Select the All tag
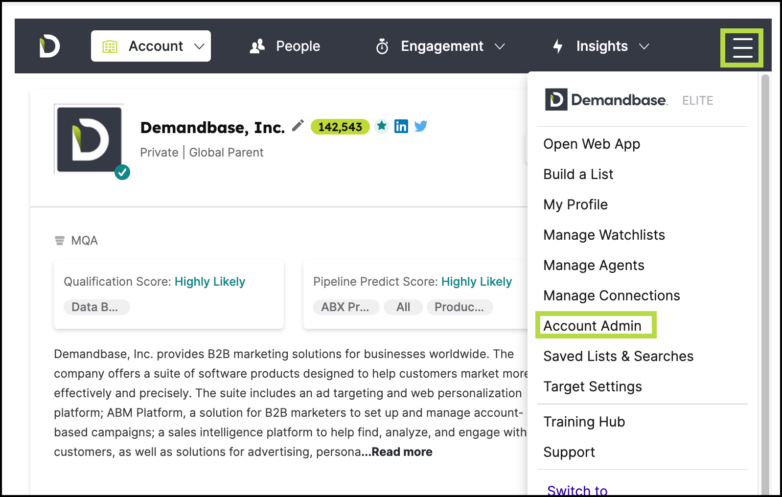The height and width of the screenshot is (497, 782). click(x=403, y=307)
